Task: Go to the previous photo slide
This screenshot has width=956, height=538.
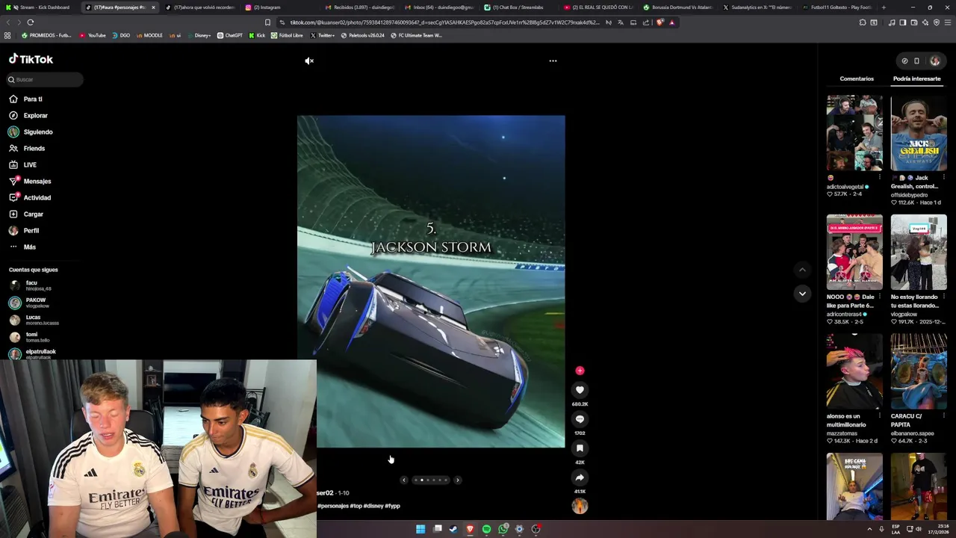Action: [404, 480]
